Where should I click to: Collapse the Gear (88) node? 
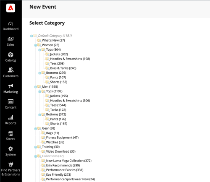pos(36,129)
